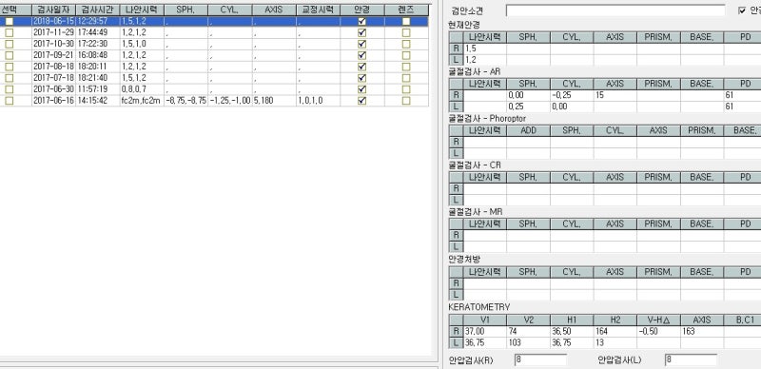
Task: Click the R CYL cell -0,25 in AR table
Action: [572, 96]
